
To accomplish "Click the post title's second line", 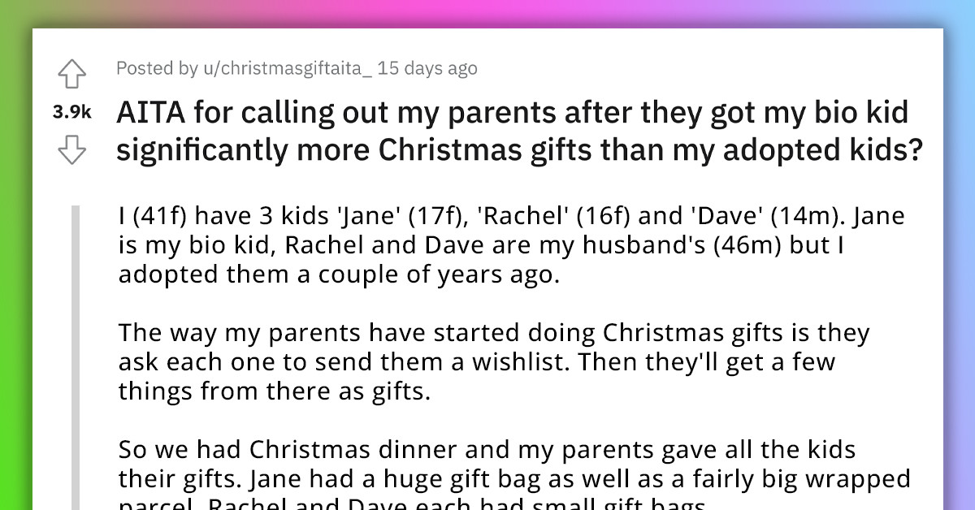I will click(520, 149).
